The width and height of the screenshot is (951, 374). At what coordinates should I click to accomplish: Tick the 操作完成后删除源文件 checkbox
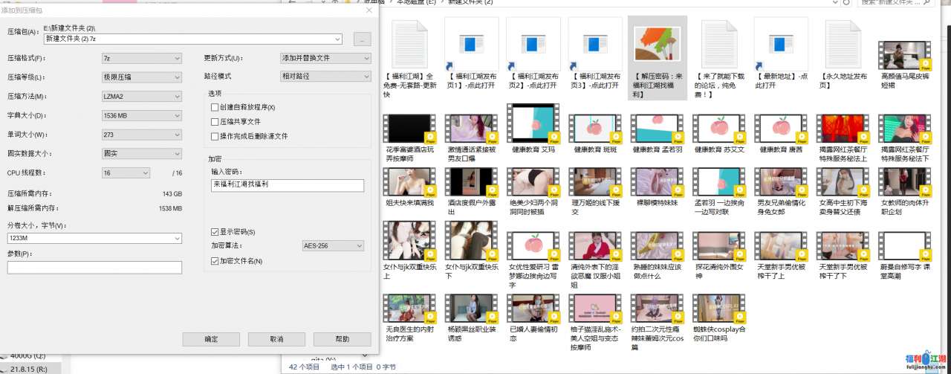tap(215, 136)
